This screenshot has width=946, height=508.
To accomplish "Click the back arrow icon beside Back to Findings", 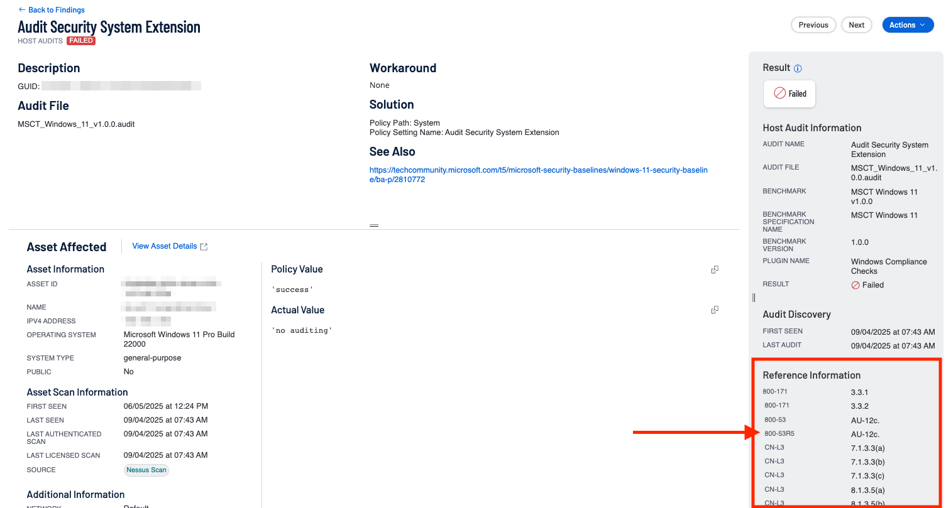I will coord(22,10).
